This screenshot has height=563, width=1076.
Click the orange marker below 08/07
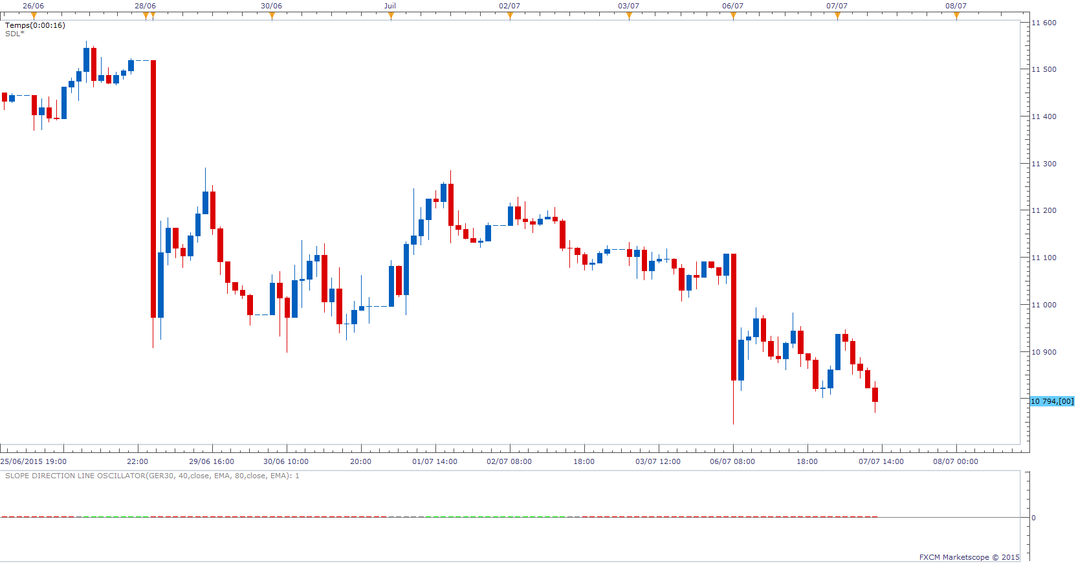956,16
